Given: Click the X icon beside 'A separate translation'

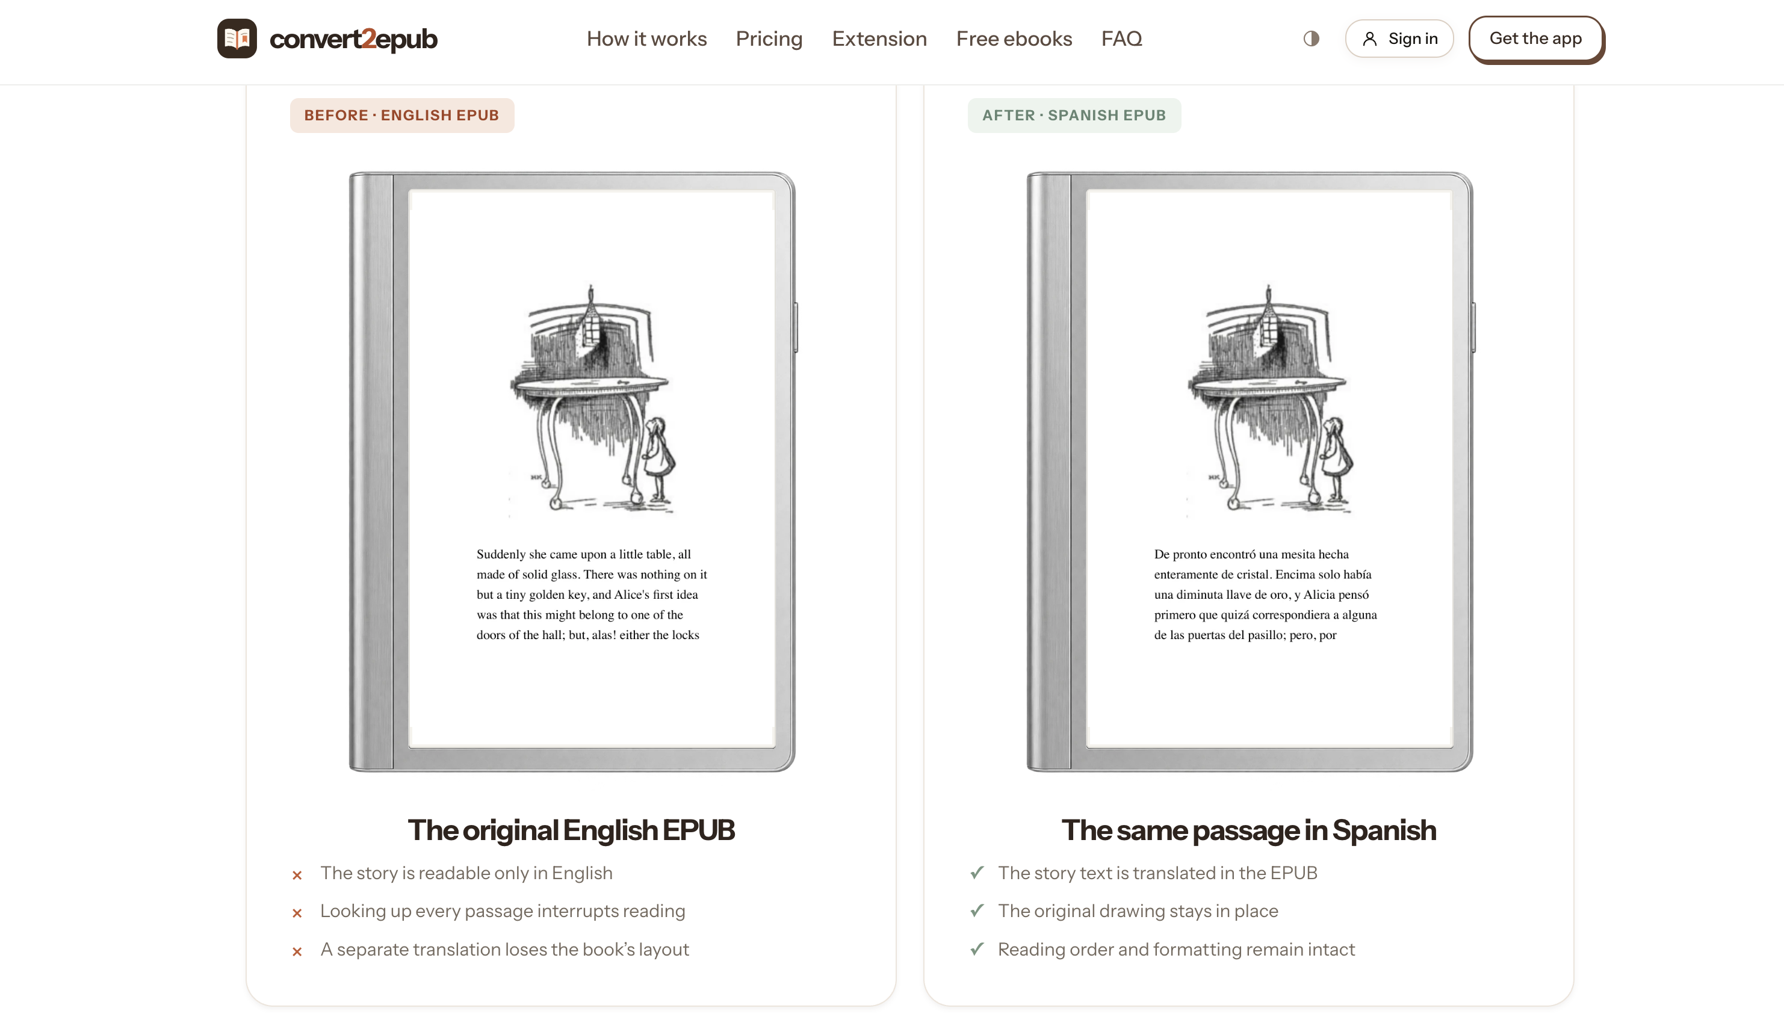Looking at the screenshot, I should (297, 951).
